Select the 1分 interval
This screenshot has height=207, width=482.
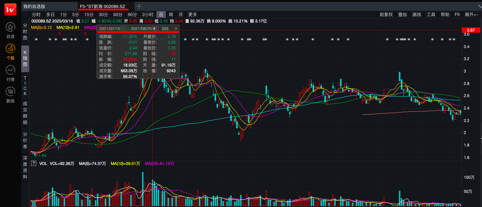pos(63,14)
